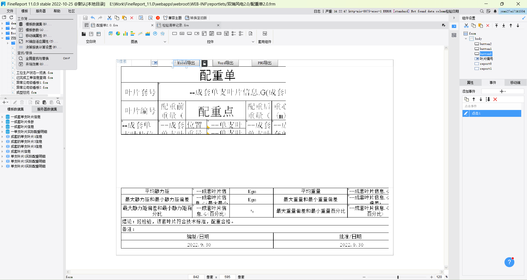Add a date calendar widget
The height and width of the screenshot is (280, 527).
pyautogui.click(x=212, y=33)
